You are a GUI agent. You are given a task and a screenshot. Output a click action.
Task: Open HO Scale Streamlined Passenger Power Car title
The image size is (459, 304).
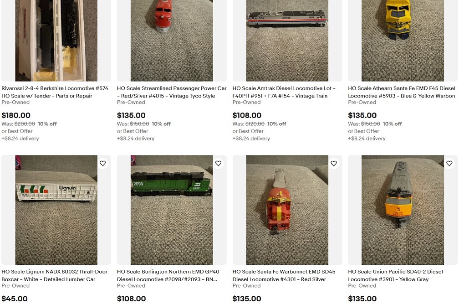click(172, 92)
